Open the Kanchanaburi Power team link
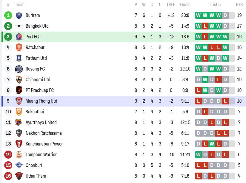This screenshot has width=246, height=183. tap(44, 144)
